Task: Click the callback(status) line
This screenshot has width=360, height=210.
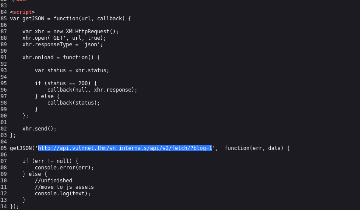Action: click(x=74, y=103)
